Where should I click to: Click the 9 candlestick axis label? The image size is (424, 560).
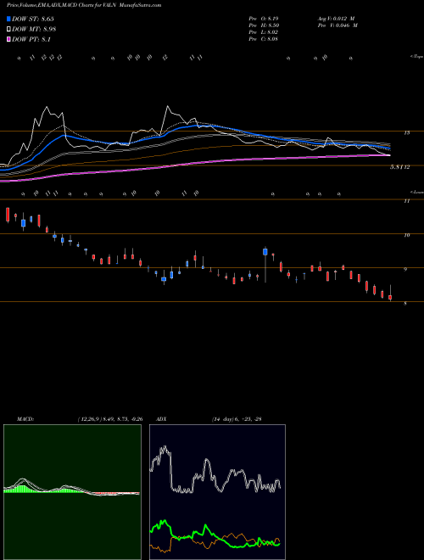[405, 270]
